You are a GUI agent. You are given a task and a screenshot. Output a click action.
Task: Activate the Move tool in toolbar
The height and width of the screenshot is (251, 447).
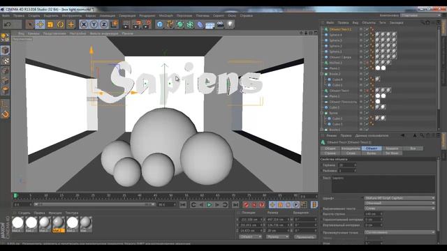tap(41, 24)
